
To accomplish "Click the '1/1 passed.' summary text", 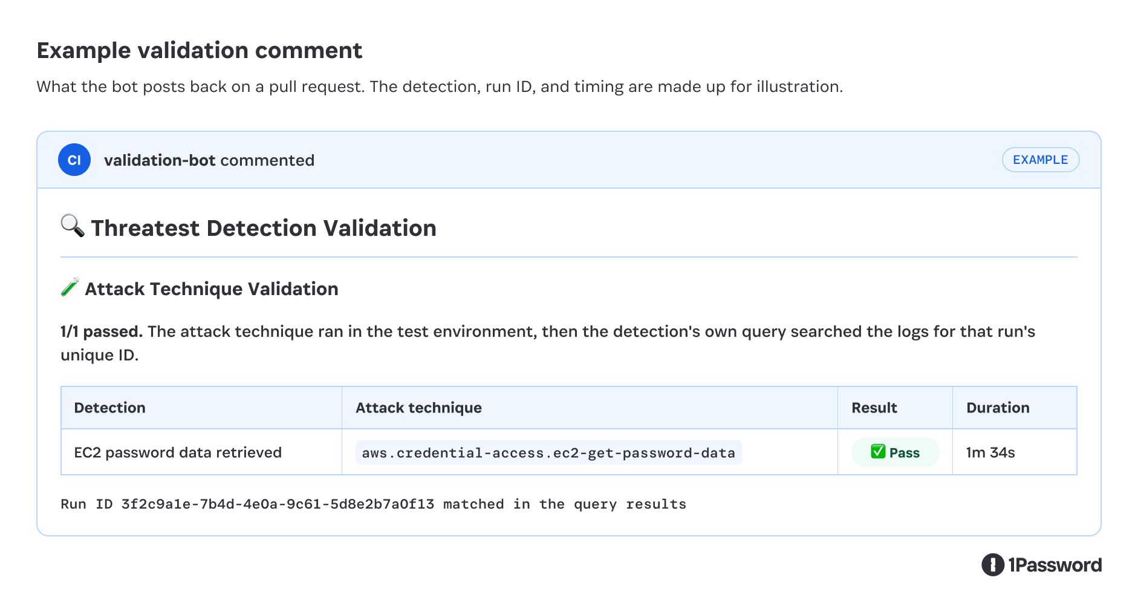I will (x=102, y=331).
